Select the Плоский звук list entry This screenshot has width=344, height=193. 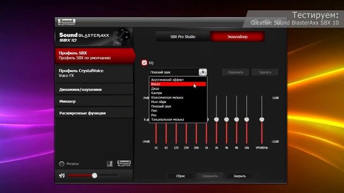tap(178, 106)
